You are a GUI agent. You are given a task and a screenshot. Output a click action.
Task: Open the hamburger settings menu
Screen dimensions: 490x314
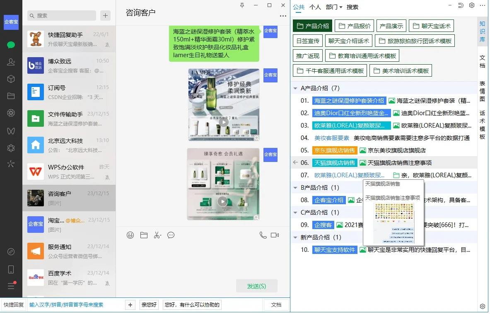11,286
